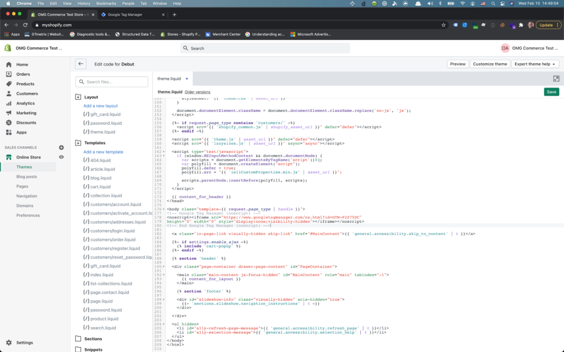This screenshot has width=564, height=352.
Task: Click the Customers person icon
Action: (9, 94)
